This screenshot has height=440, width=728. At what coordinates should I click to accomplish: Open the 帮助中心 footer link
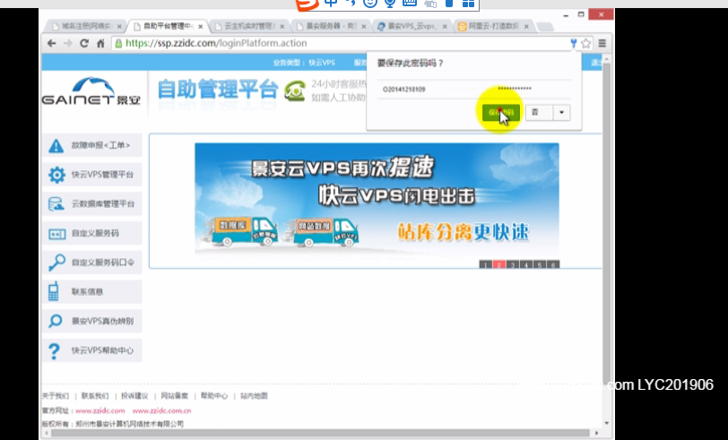pos(214,396)
